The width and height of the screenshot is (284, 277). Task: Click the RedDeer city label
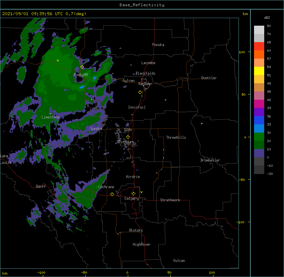(x=145, y=84)
